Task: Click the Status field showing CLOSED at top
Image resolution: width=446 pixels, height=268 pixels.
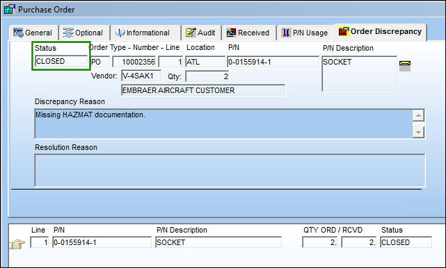Action: 61,61
